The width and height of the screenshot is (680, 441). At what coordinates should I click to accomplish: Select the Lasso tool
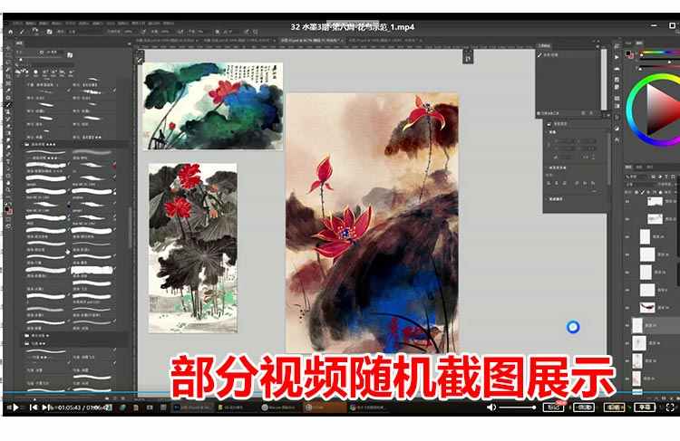(8, 62)
